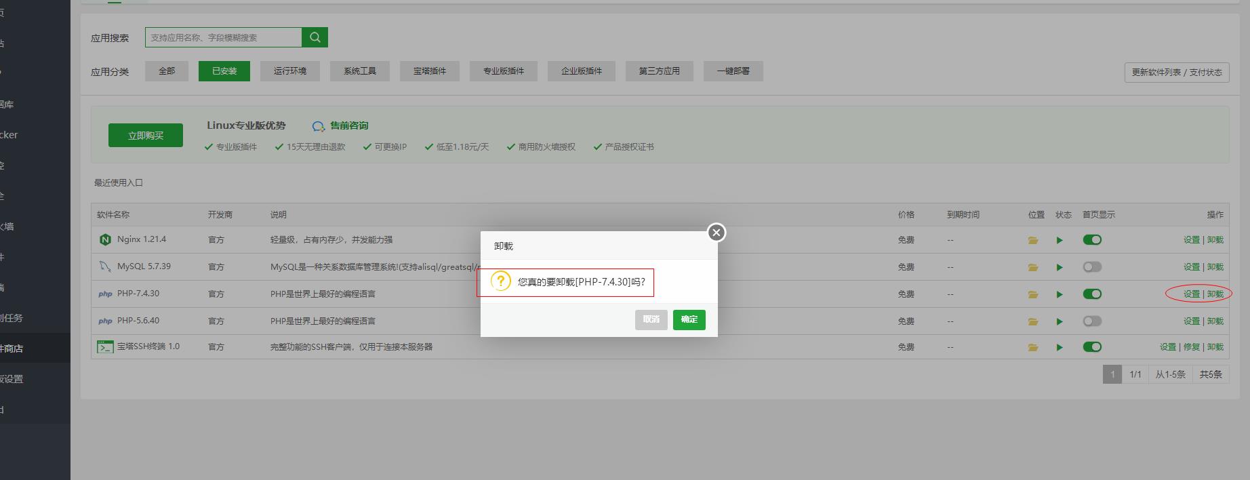Open 设置 for MySQL 5.7.39
The image size is (1250, 480).
pyautogui.click(x=1192, y=267)
